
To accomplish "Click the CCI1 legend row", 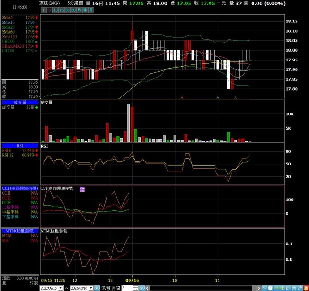I will 20,193.
